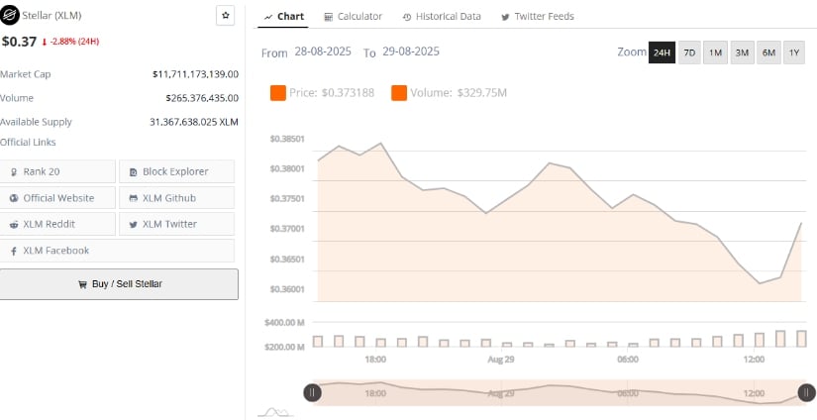Click the left navigator range handle
The height and width of the screenshot is (420, 817).
pyautogui.click(x=312, y=392)
